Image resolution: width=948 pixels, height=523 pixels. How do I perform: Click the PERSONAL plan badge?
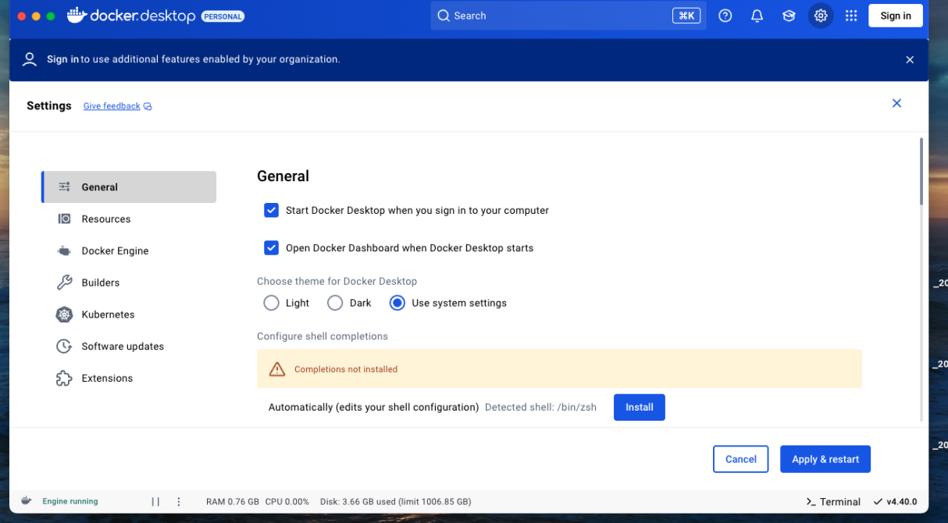pos(223,16)
